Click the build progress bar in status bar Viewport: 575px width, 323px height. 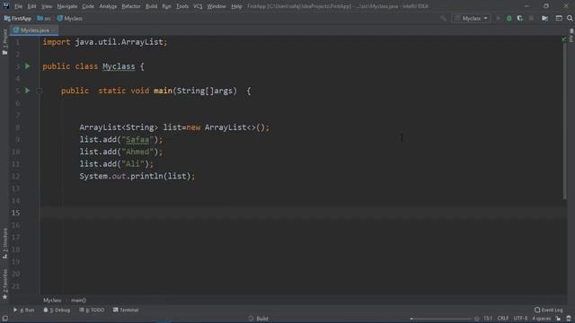[x=441, y=319]
